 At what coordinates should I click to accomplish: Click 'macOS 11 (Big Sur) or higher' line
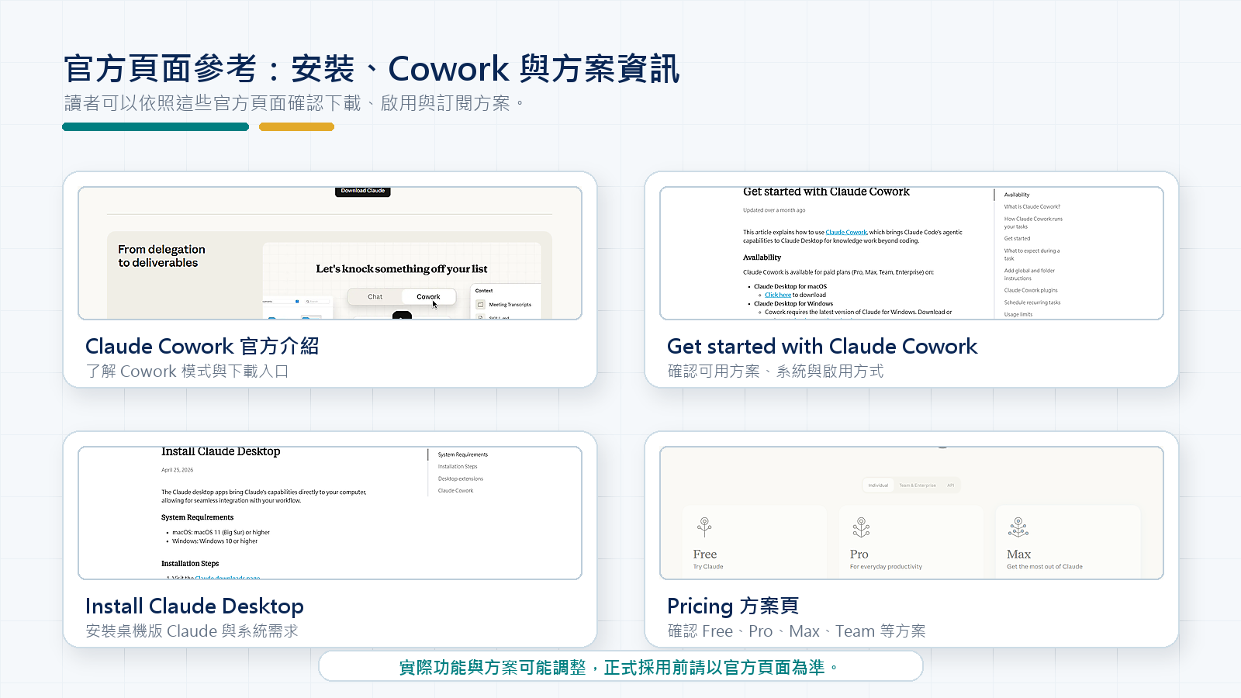tap(221, 532)
